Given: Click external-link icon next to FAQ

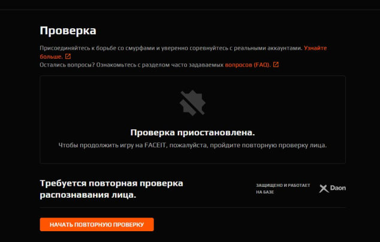Looking at the screenshot, I should click(x=276, y=64).
